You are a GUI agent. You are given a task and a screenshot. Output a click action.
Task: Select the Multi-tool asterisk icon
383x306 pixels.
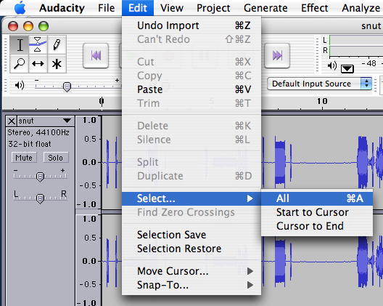(57, 64)
